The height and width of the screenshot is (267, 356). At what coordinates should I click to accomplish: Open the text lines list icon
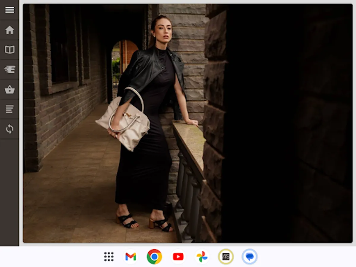[9, 109]
